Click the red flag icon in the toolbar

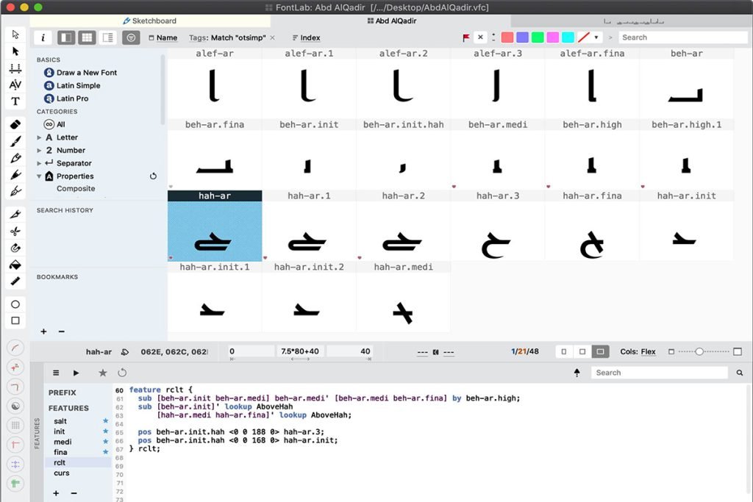[465, 37]
